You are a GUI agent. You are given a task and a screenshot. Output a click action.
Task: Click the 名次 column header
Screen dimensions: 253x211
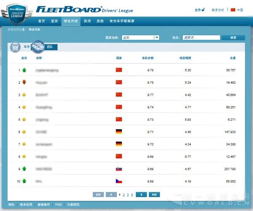(24, 58)
